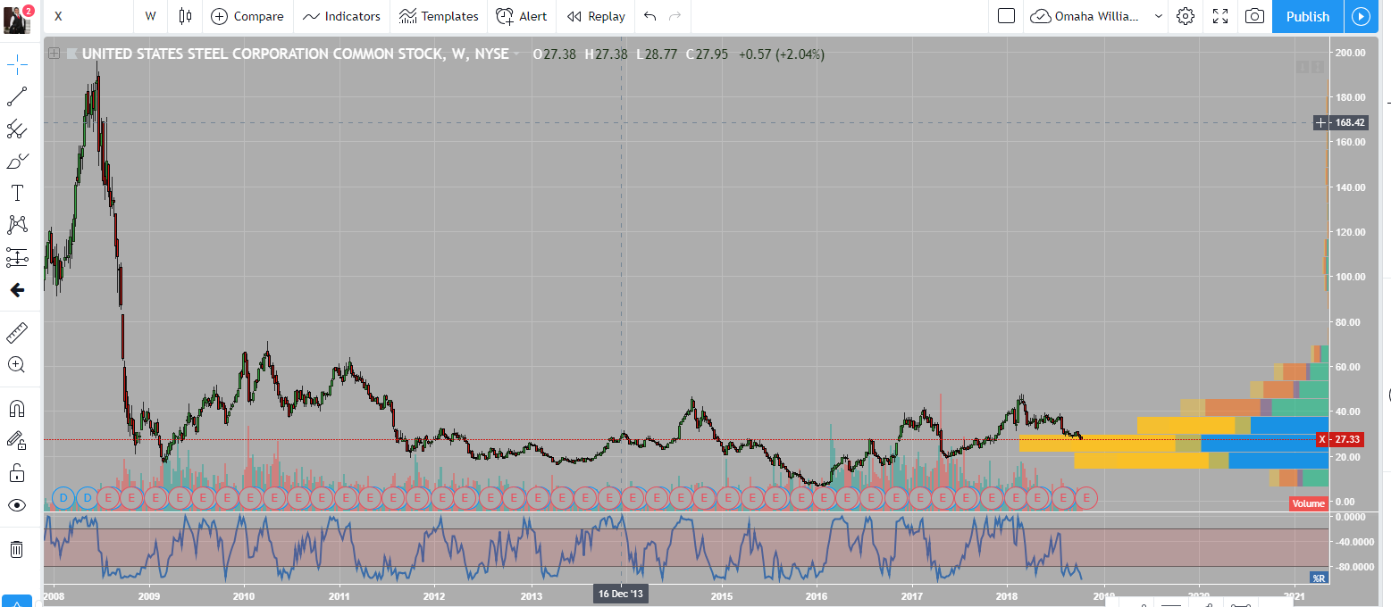Select the brush drawing tool
The width and height of the screenshot is (1391, 607).
click(17, 161)
